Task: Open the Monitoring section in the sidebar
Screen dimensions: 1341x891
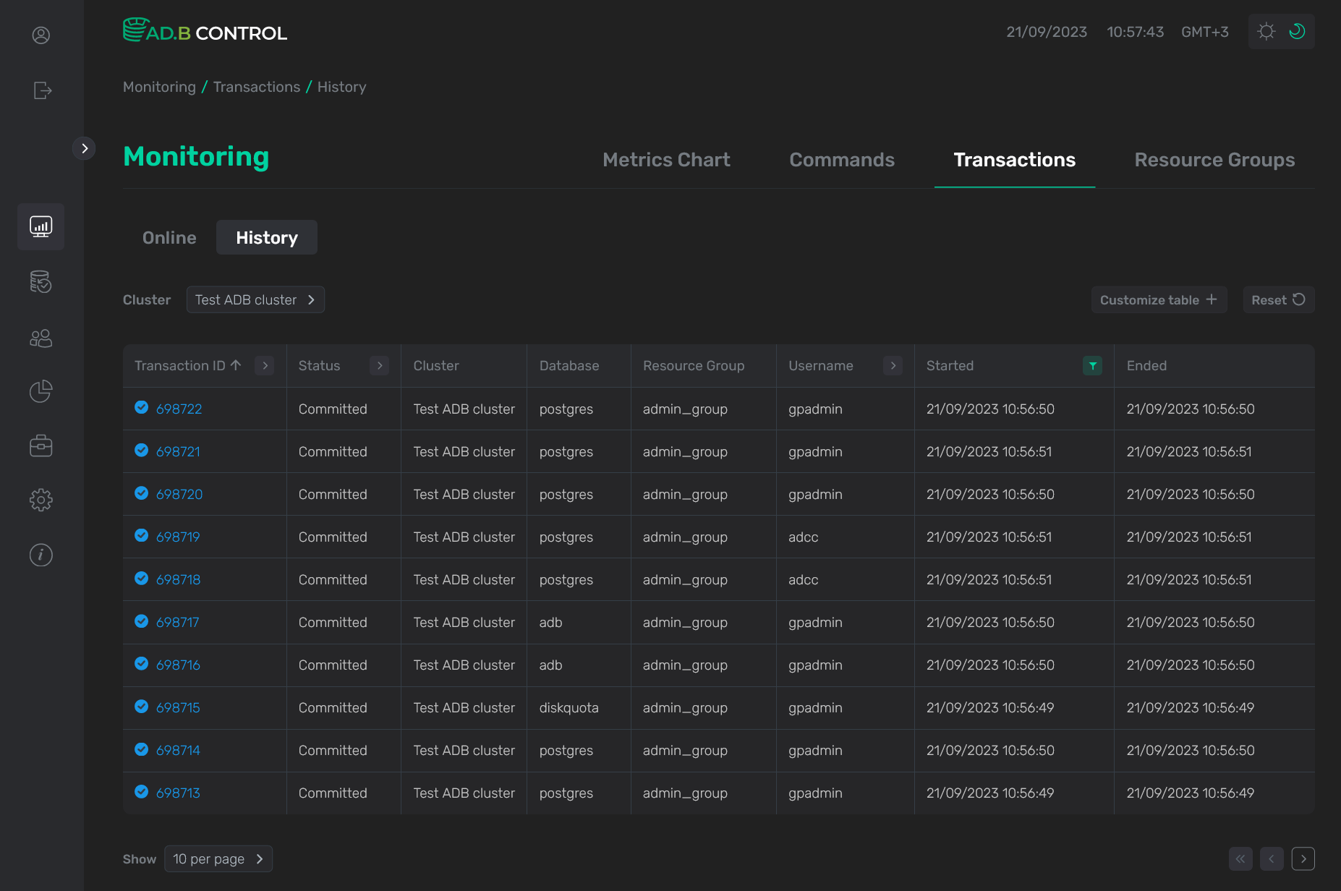Action: click(x=41, y=226)
